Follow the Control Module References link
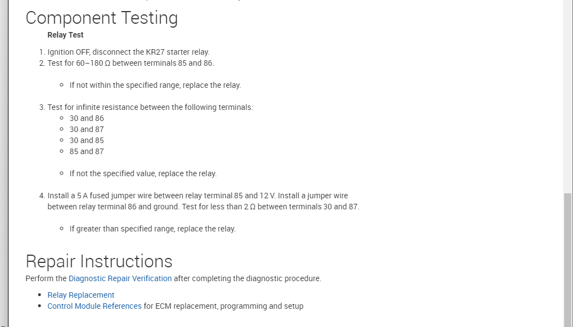Viewport: 573px width, 327px height. point(94,306)
